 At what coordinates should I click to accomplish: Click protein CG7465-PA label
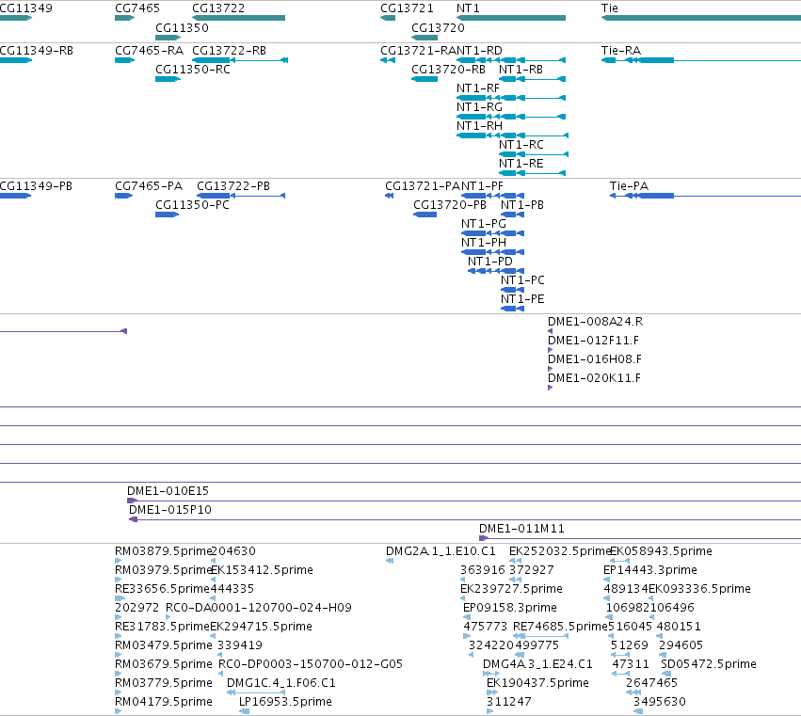(149, 186)
